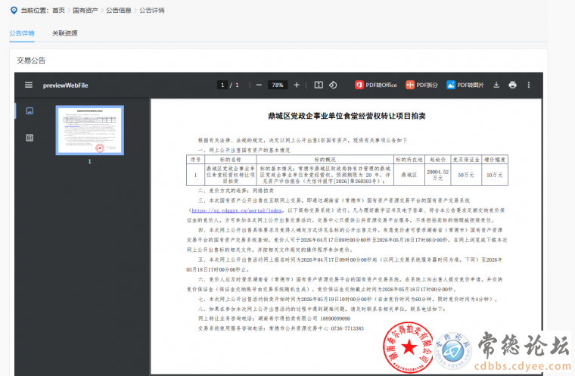The image size is (575, 376).
Task: Zoom out with the minus icon
Action: (259, 85)
